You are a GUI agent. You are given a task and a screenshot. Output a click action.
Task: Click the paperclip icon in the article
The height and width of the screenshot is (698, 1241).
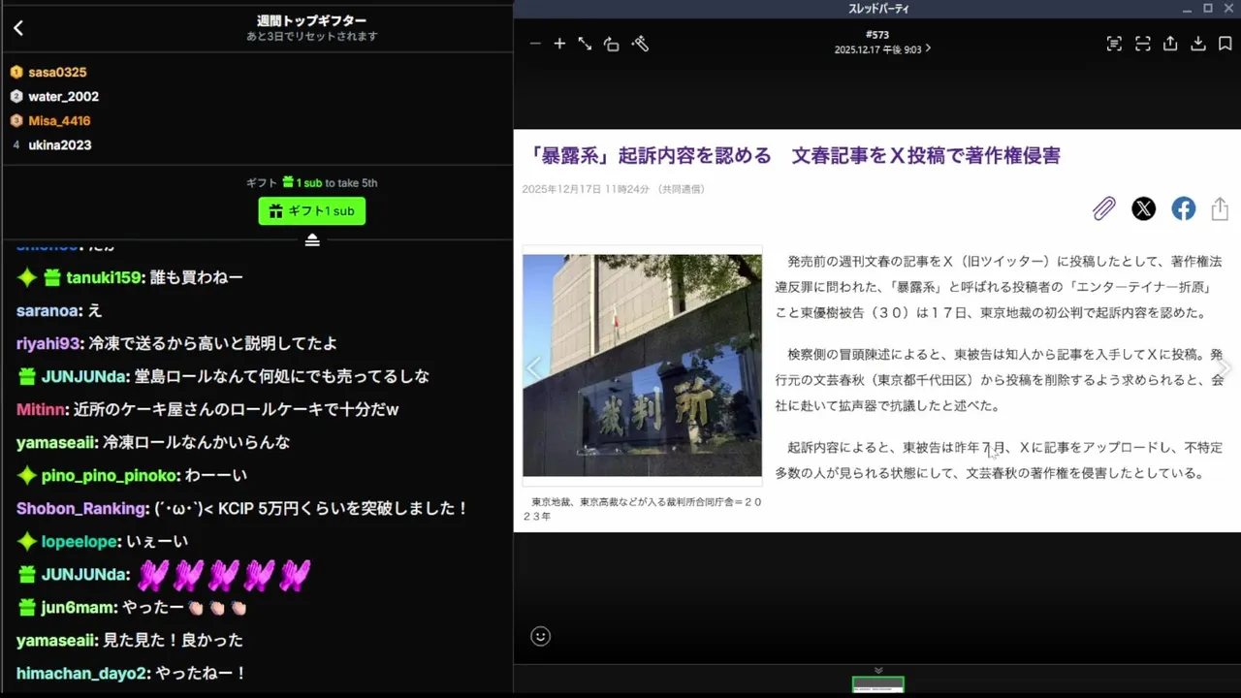[1104, 208]
